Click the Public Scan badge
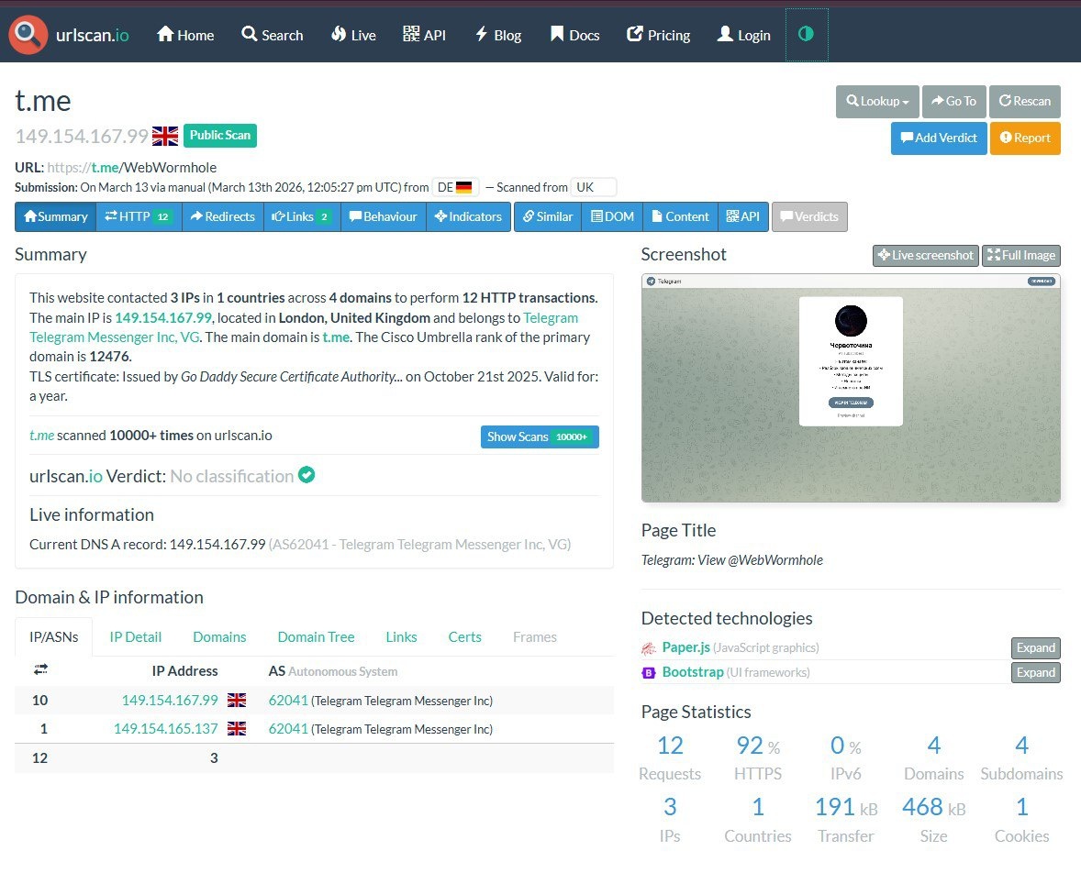The image size is (1081, 884). (220, 135)
